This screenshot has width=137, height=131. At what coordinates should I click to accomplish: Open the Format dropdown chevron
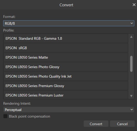point(131,23)
